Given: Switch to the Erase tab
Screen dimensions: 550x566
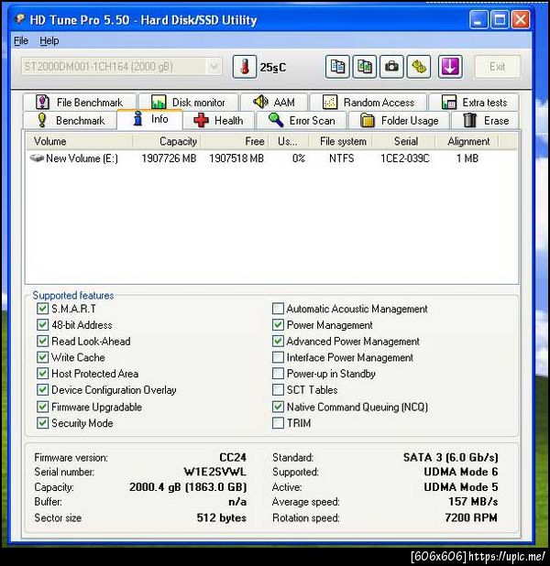Looking at the screenshot, I should [485, 120].
